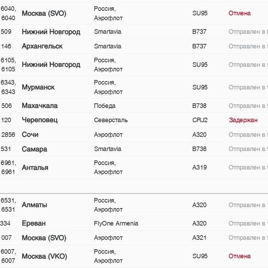Click Отмена status for flight 6040
The height and width of the screenshot is (268, 268).
[x=239, y=13]
